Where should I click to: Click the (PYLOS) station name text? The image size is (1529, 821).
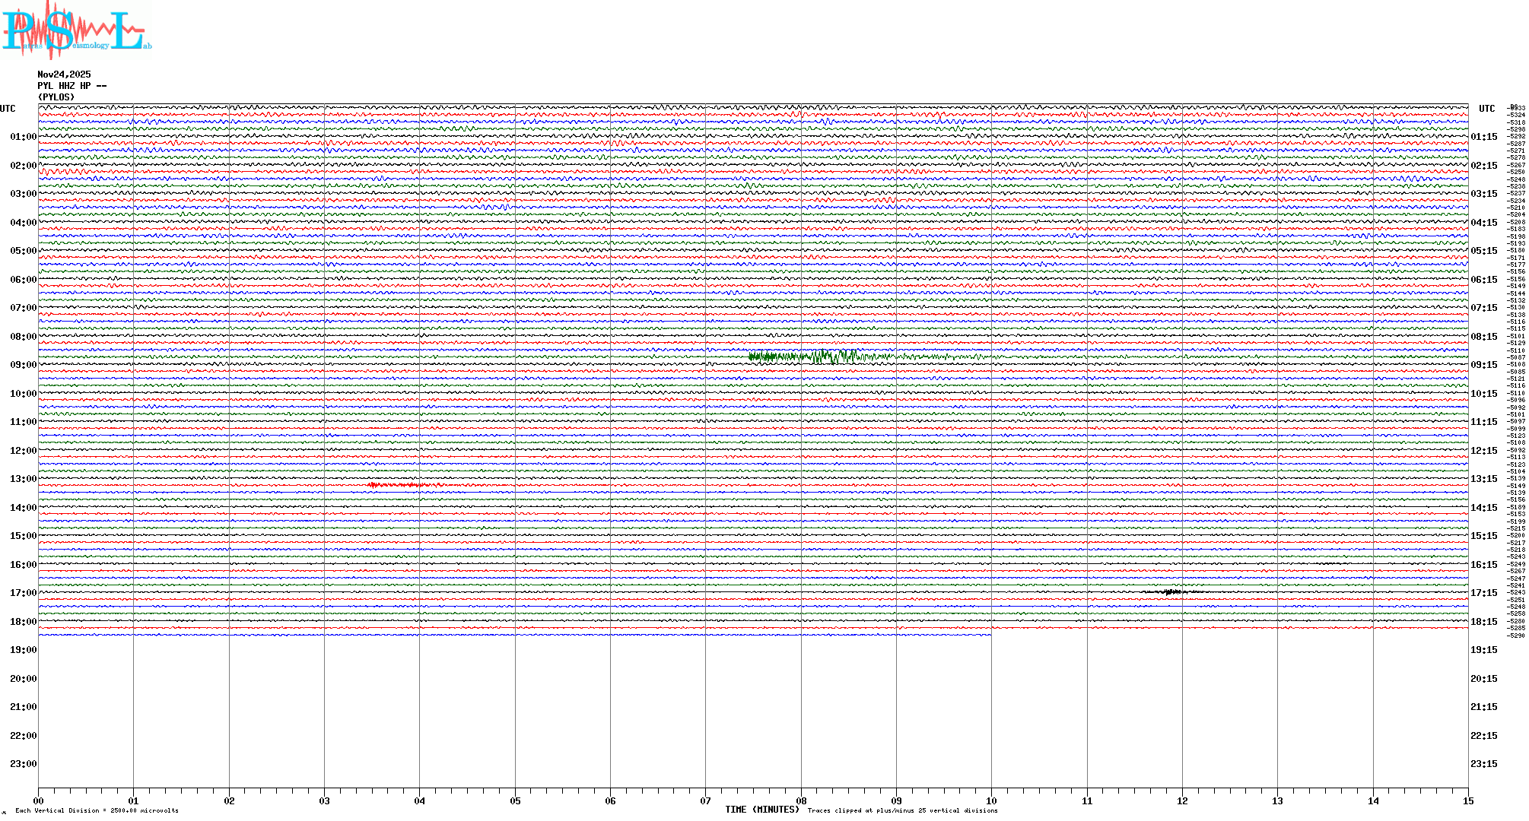pyautogui.click(x=56, y=97)
